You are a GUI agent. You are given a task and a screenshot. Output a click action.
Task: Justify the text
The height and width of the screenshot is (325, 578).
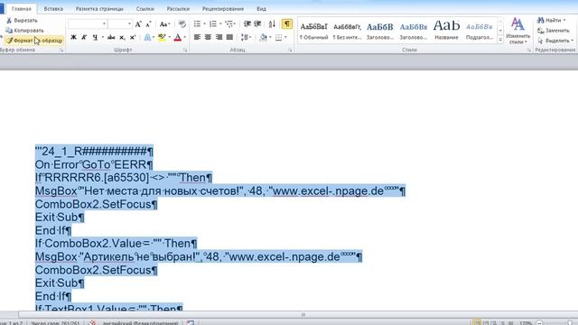pos(229,37)
